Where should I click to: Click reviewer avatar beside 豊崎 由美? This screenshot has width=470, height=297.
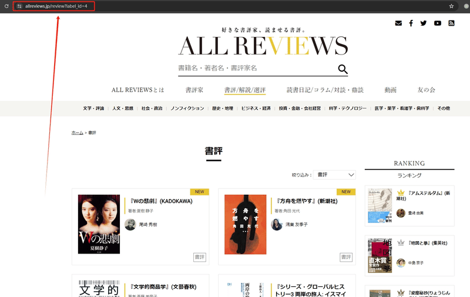[401, 213]
